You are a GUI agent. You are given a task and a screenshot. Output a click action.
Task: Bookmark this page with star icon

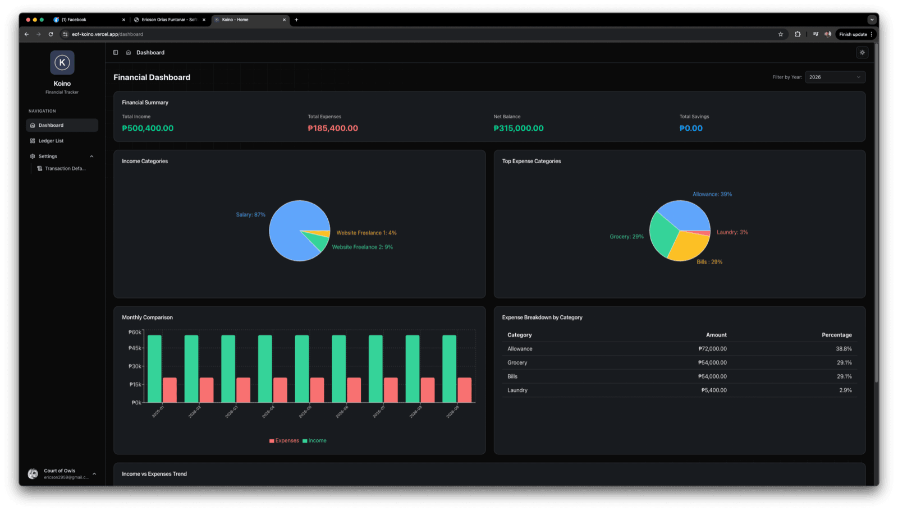click(780, 34)
